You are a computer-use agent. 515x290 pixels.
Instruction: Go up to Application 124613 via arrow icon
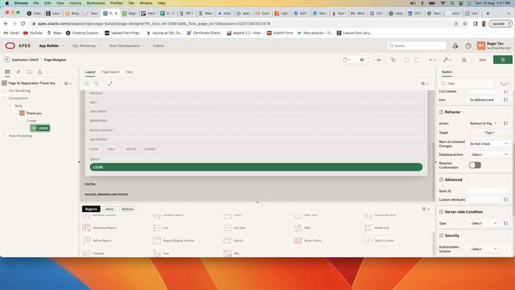point(7,60)
